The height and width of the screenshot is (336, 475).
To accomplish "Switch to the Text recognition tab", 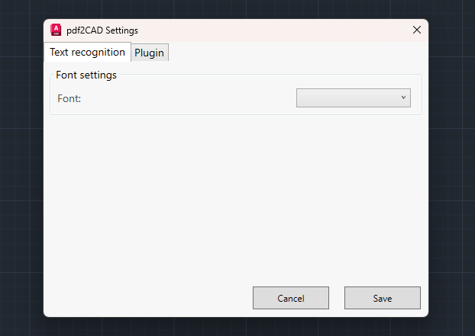I will click(x=87, y=53).
